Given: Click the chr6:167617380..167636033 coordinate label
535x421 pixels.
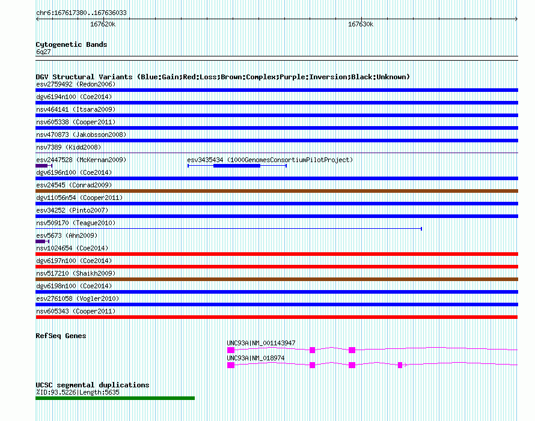Looking at the screenshot, I should point(81,13).
